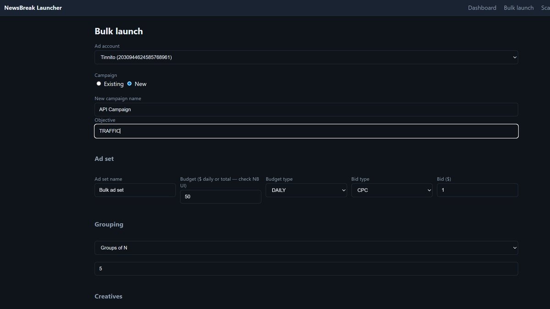Click the budget label mentioning 'check NB UI'
This screenshot has width=550, height=309.
point(220,182)
